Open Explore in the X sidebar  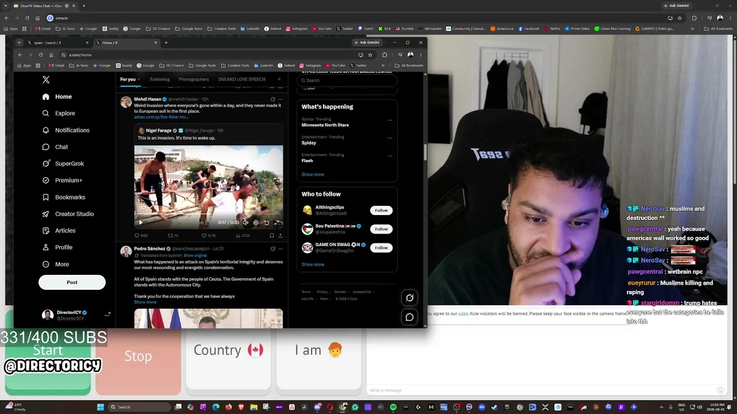[x=59, y=113]
